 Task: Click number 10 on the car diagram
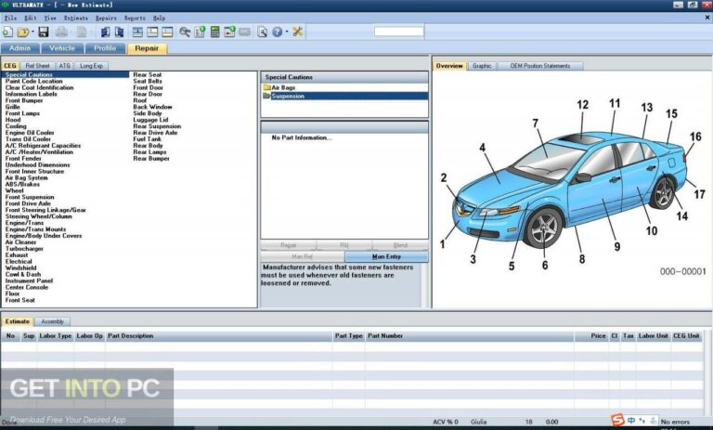point(652,231)
